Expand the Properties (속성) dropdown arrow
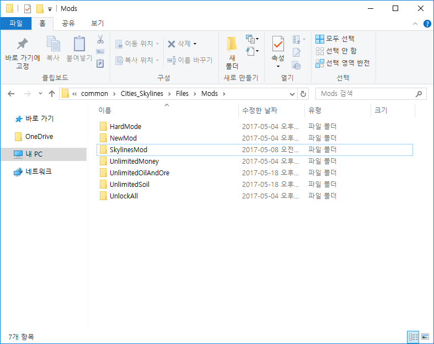Screen dimensions: 434x344 278,66
